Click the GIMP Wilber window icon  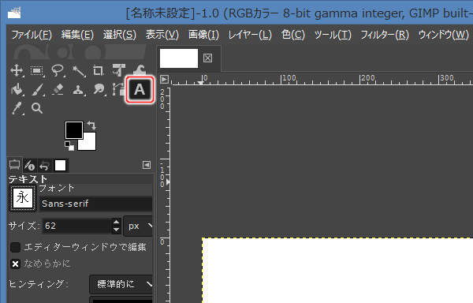(x=14, y=13)
